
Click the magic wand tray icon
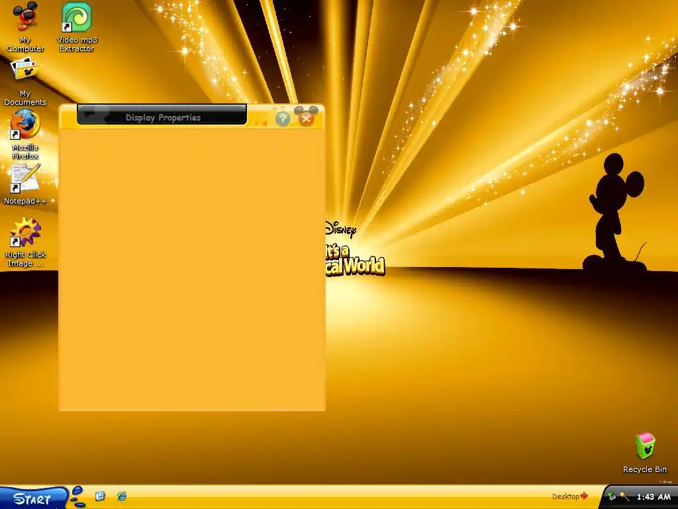point(624,496)
